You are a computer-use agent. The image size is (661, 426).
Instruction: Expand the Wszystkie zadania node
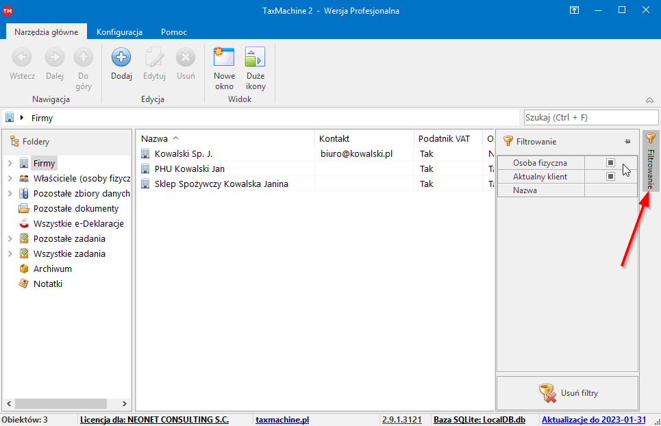point(10,254)
